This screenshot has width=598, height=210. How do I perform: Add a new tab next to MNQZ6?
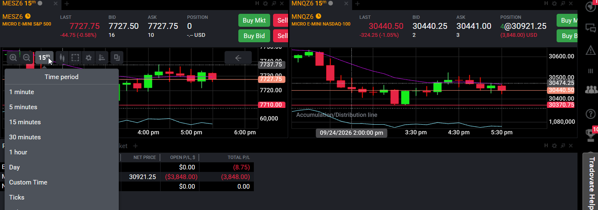click(x=357, y=4)
